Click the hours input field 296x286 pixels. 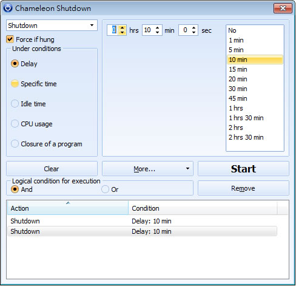112,30
